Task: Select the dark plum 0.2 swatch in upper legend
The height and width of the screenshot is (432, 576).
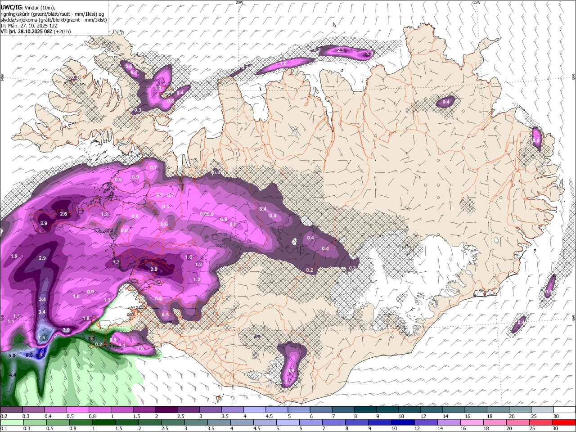Action: point(11,410)
